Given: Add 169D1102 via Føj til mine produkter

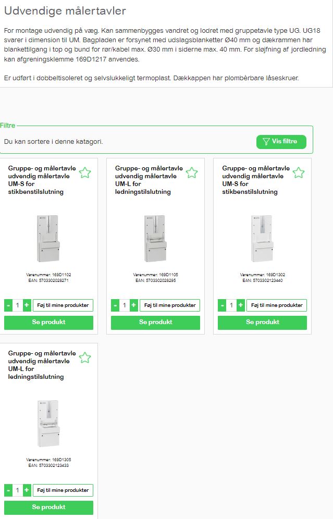Looking at the screenshot, I should click(63, 305).
